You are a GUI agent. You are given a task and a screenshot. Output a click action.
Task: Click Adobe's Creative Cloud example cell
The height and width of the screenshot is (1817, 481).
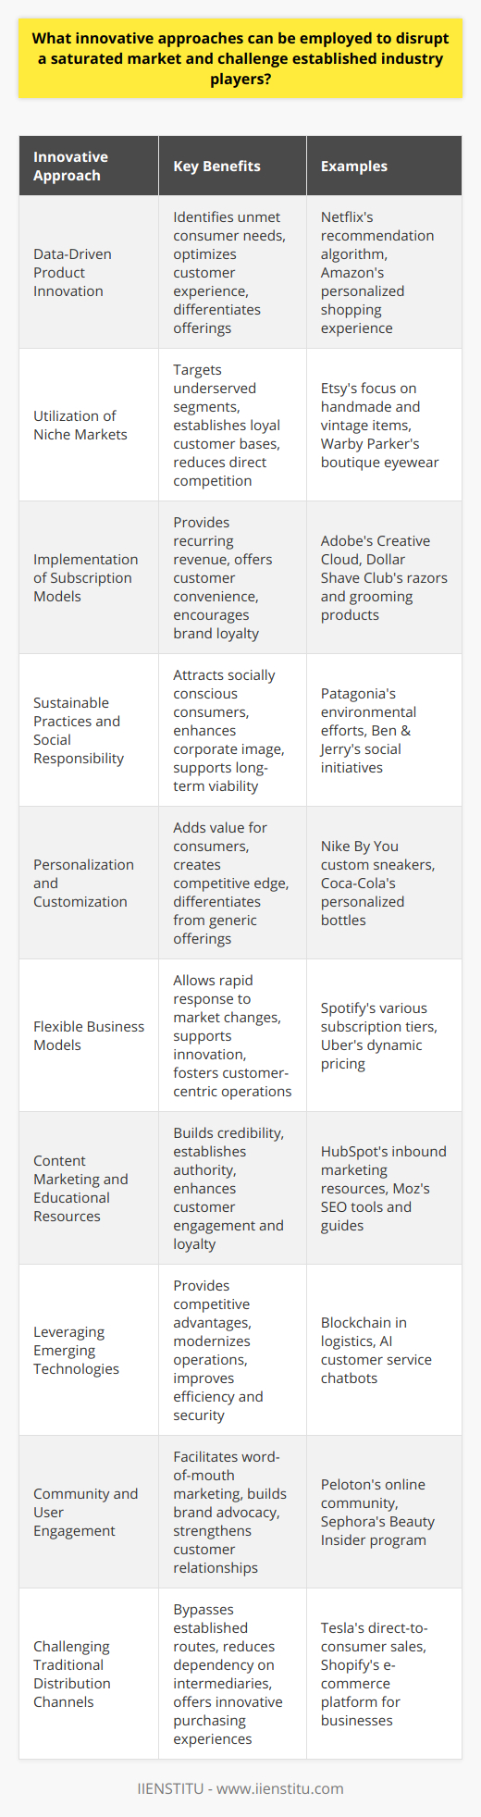click(384, 578)
